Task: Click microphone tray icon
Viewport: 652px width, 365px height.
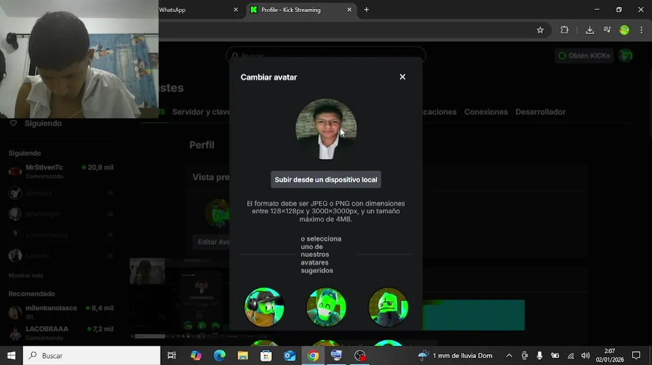Action: pos(540,355)
